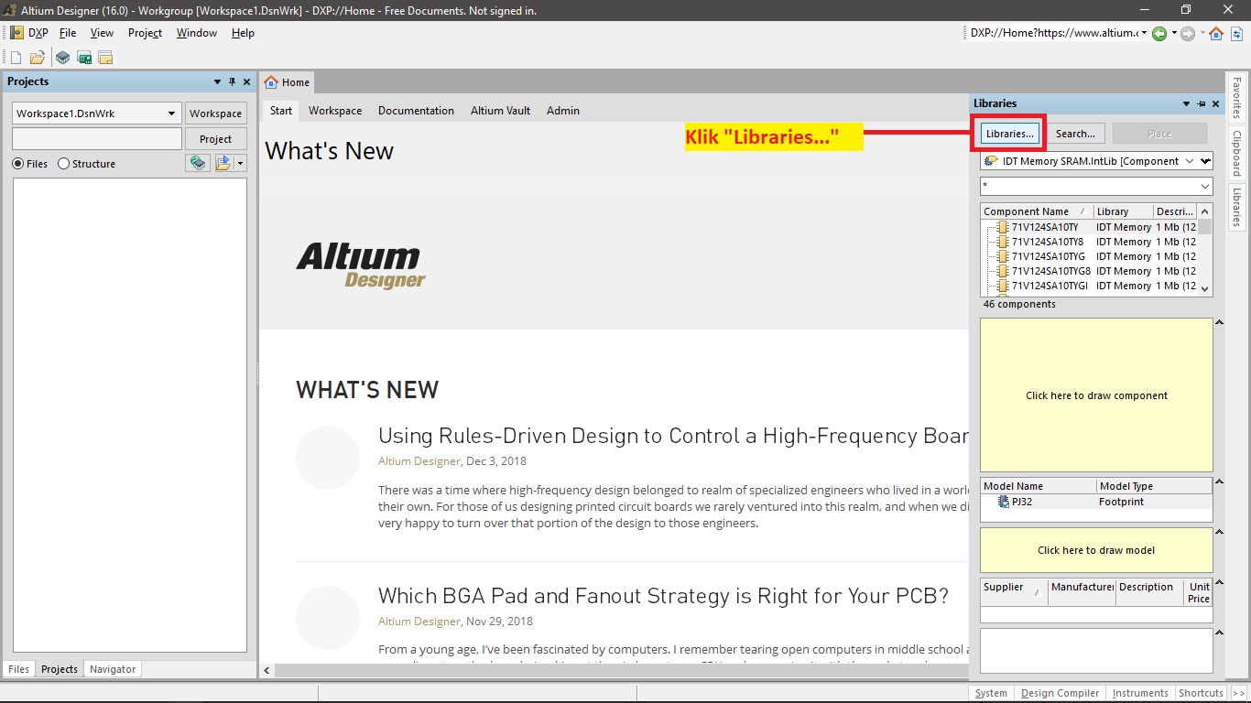Open the back button history dropdown

tap(1173, 34)
